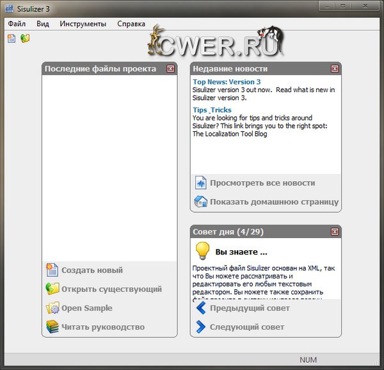Close the Последние файлы проекта panel
The height and width of the screenshot is (370, 384).
[171, 68]
